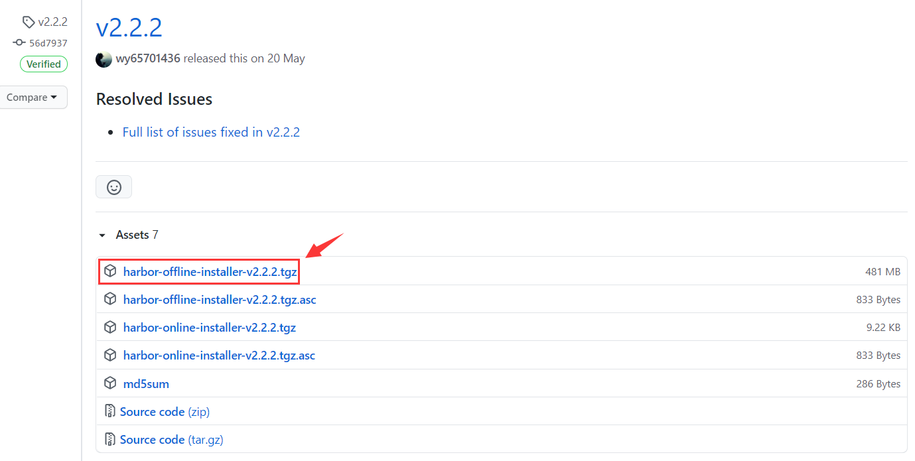Click package icon beside md5sum asset
Viewport: 915px width, 461px height.
coord(110,383)
